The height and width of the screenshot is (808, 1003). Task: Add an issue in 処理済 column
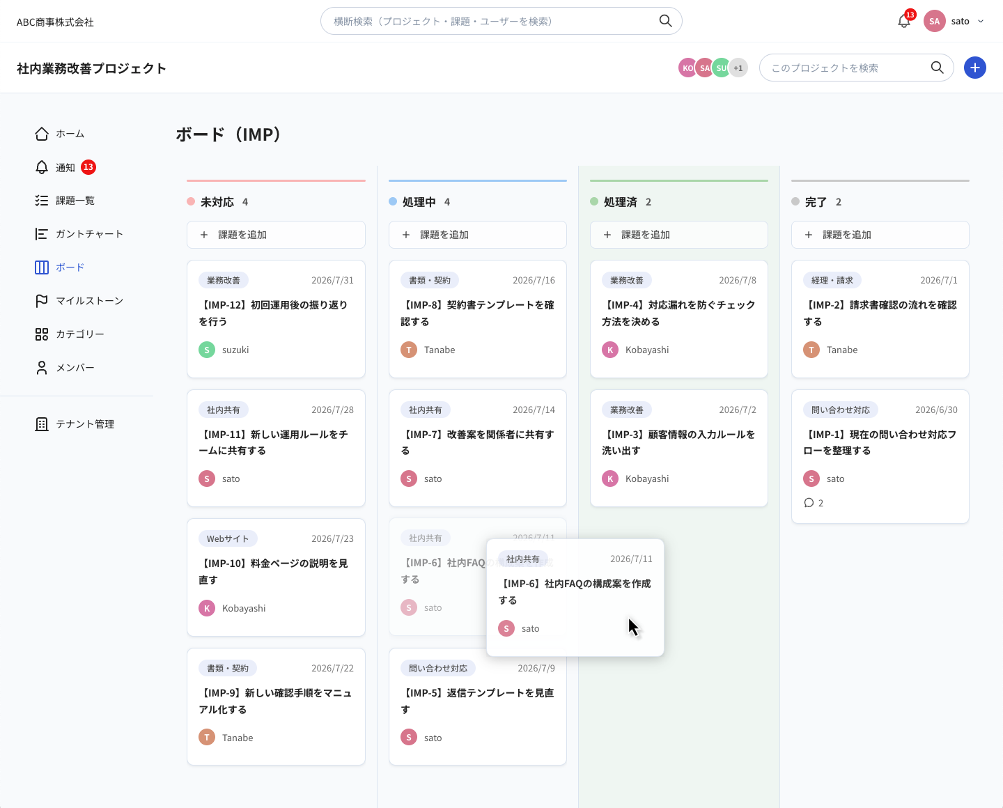pos(679,235)
